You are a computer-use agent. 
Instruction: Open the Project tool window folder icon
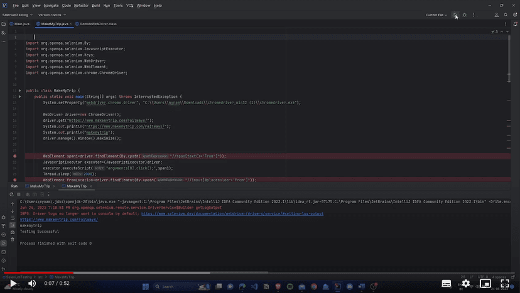point(4,24)
